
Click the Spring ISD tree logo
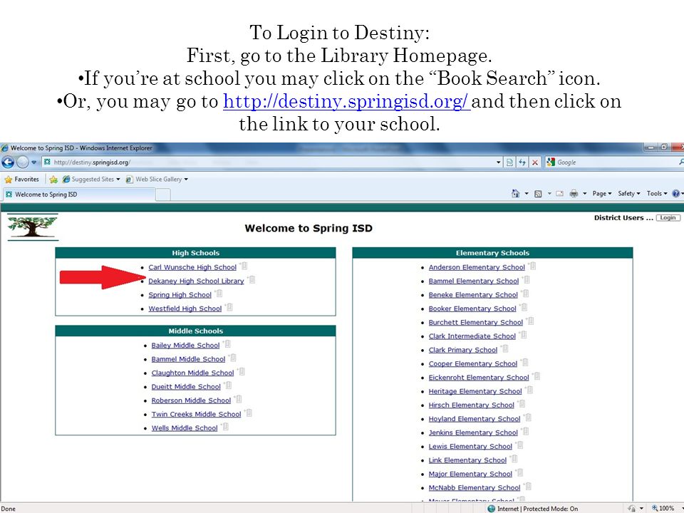[x=33, y=227]
